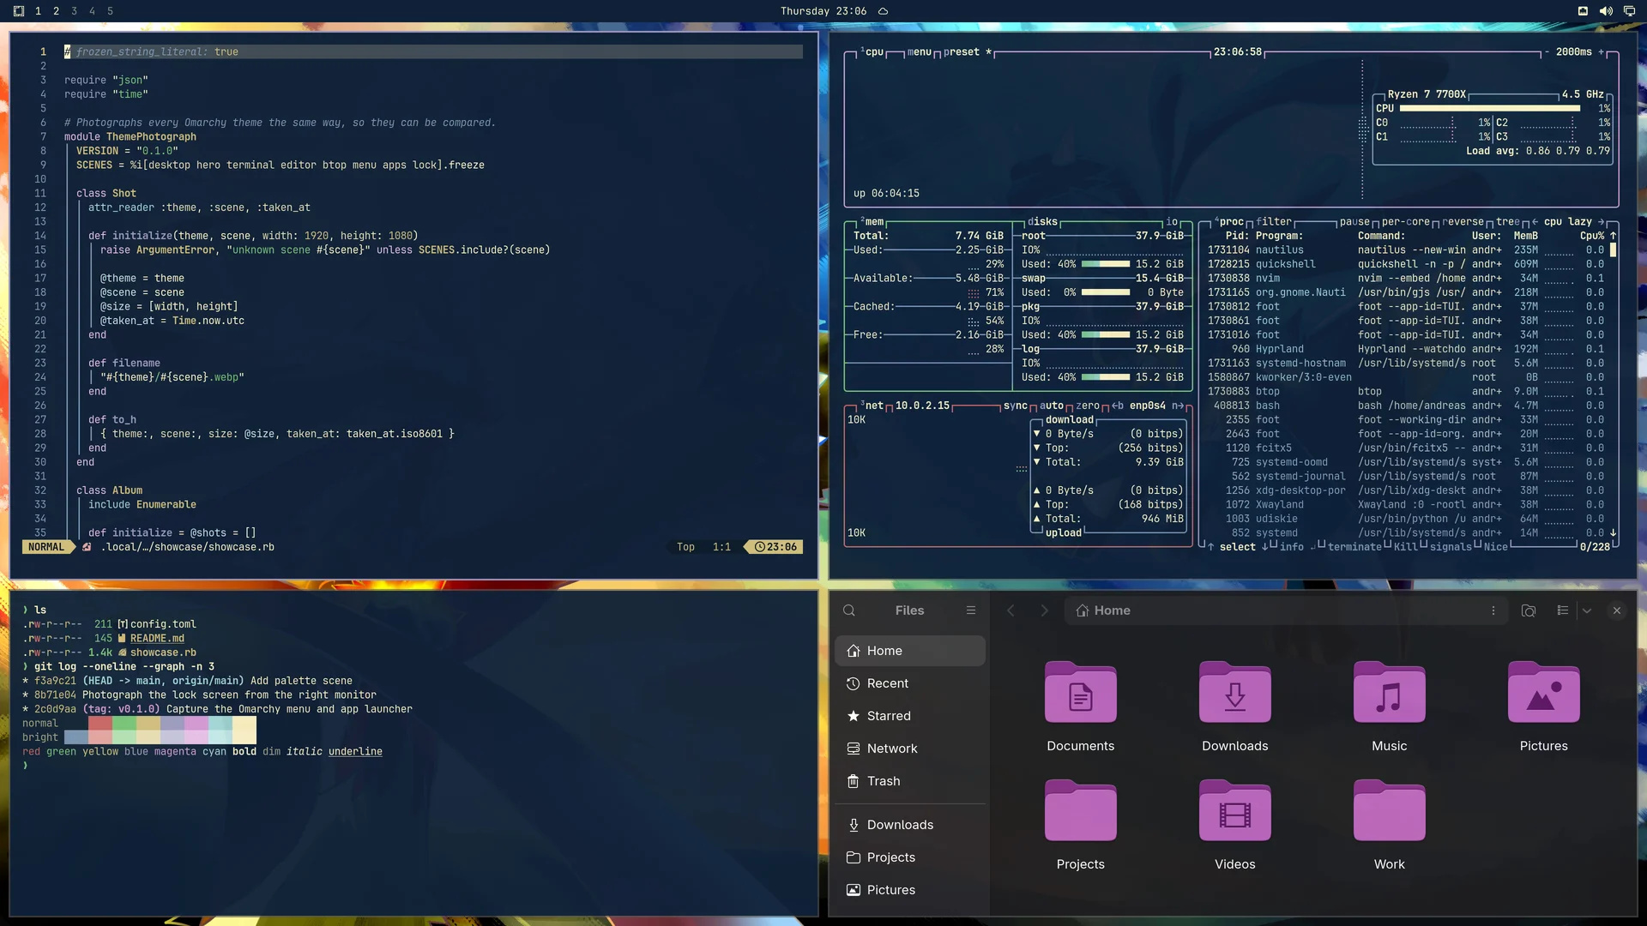Switch to workspace 1
Image resolution: width=1647 pixels, height=926 pixels.
point(38,11)
